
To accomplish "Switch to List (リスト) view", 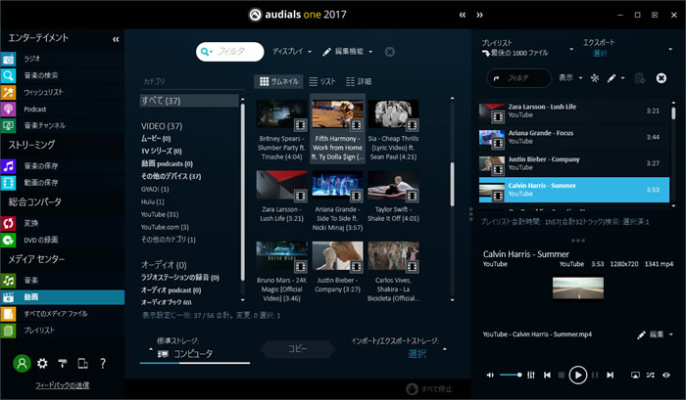I will 322,81.
